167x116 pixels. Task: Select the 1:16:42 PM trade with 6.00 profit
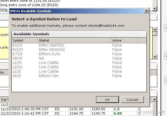tap(76, 113)
